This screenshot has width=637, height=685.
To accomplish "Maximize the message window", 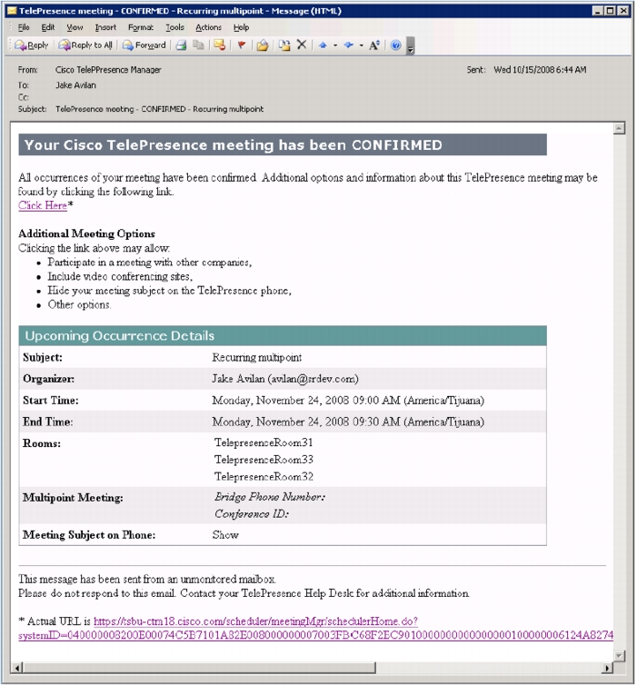I will [x=611, y=11].
